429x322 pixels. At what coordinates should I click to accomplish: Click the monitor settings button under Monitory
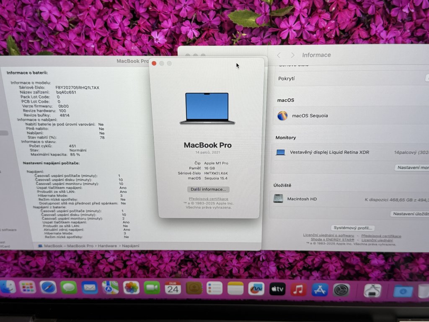pos(412,168)
